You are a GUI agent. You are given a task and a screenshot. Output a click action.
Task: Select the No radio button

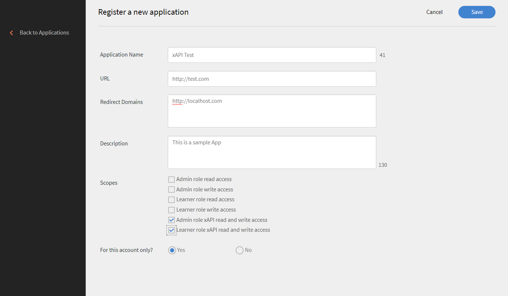[x=239, y=250]
